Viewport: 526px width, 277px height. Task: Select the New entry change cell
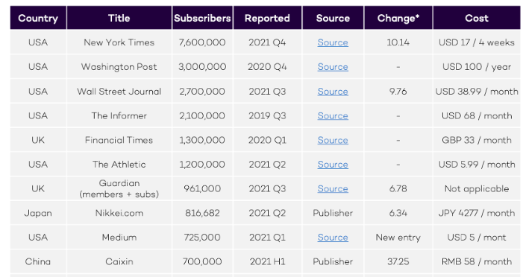click(x=398, y=238)
